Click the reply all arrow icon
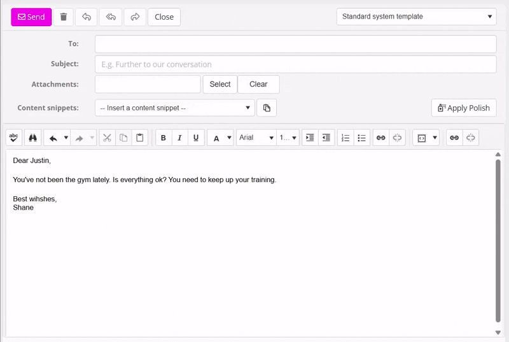Viewport: 509px width, 342px height. [x=111, y=17]
